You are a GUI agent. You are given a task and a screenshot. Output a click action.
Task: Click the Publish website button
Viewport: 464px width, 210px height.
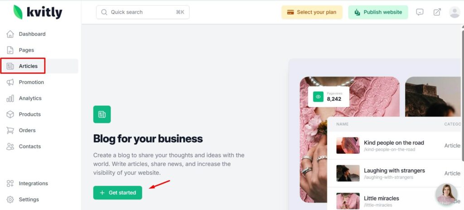tap(378, 12)
